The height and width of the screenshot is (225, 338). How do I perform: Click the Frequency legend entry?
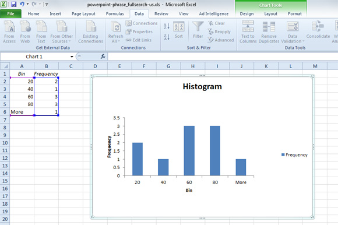coord(294,154)
